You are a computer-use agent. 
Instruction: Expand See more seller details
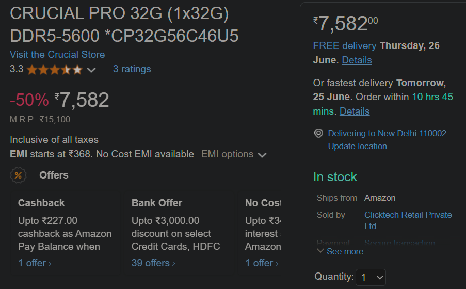coord(340,251)
